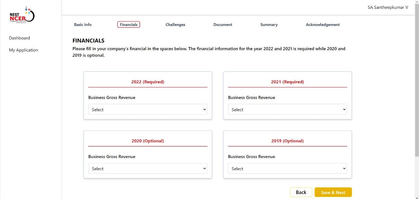Go to the Challenges tab

[175, 25]
